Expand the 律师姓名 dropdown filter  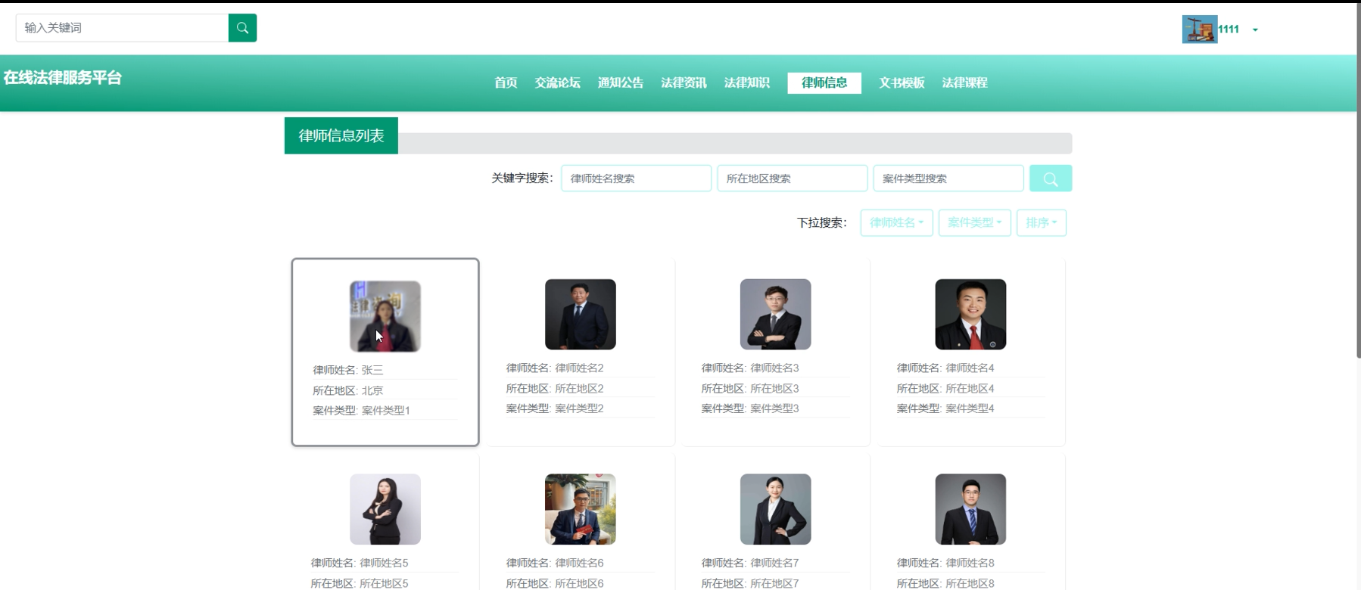coord(896,222)
